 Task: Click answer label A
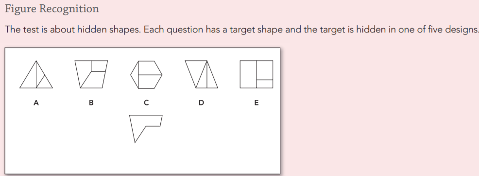click(x=36, y=103)
